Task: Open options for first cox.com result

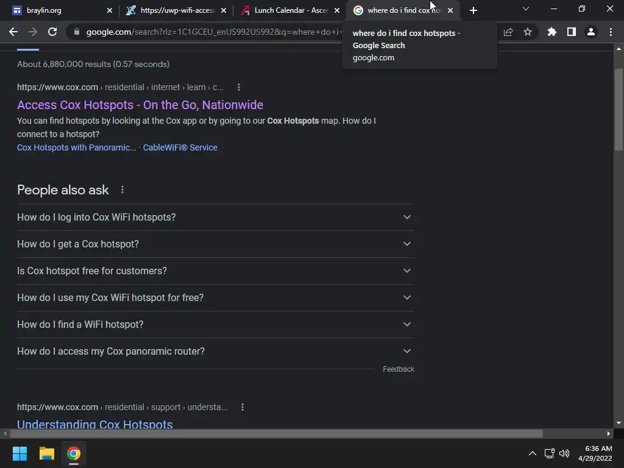Action: [x=239, y=87]
